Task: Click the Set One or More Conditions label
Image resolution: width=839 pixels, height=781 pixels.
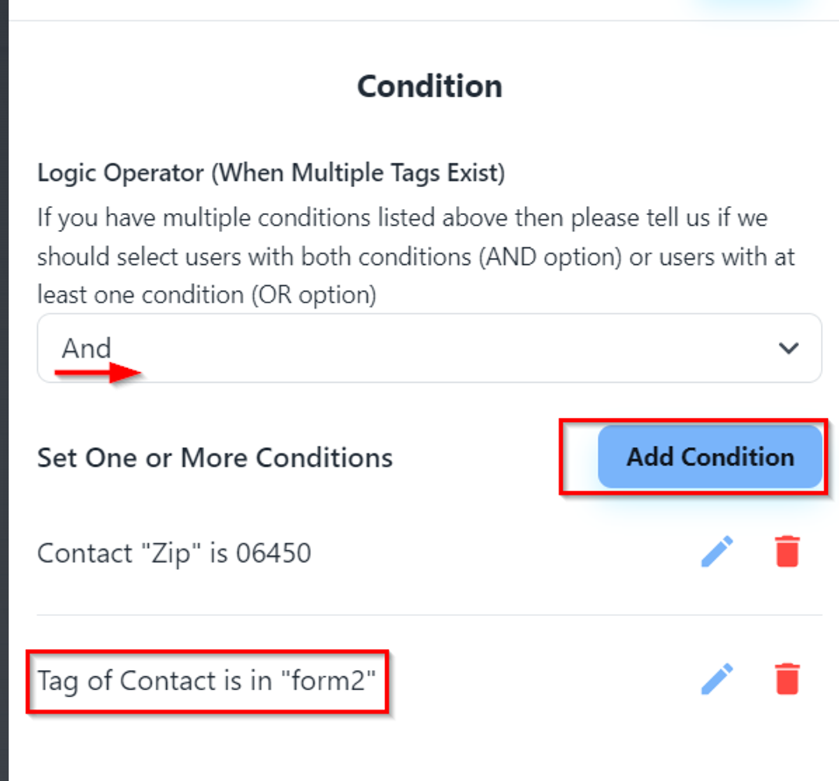Action: point(215,458)
